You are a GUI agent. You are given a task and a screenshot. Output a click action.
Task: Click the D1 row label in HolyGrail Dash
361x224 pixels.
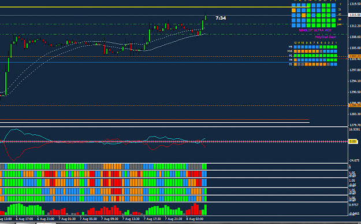point(291,64)
